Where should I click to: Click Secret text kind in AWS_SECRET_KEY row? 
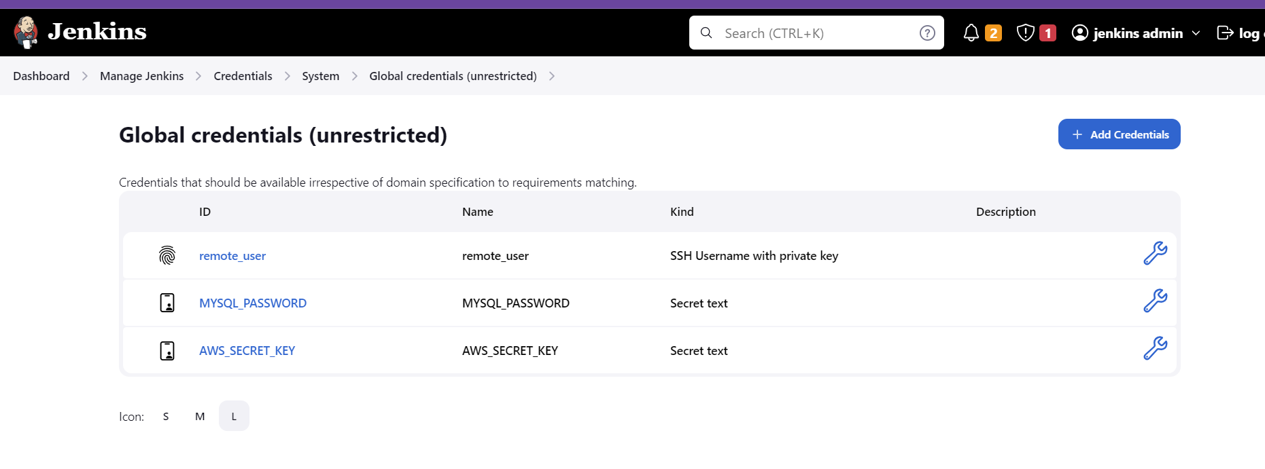click(x=699, y=351)
